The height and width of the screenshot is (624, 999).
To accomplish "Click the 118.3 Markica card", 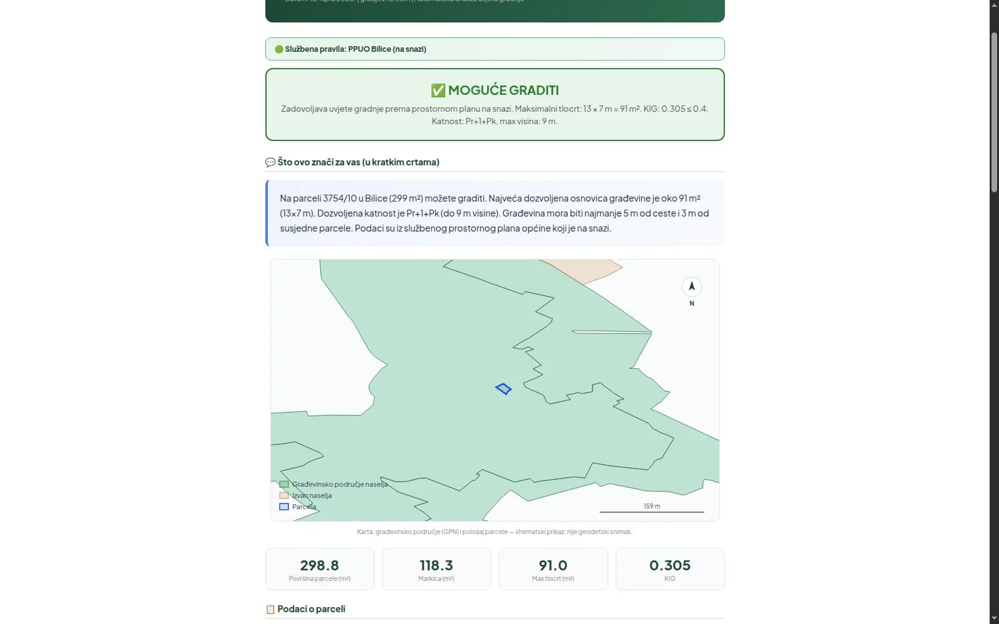I will pyautogui.click(x=436, y=569).
